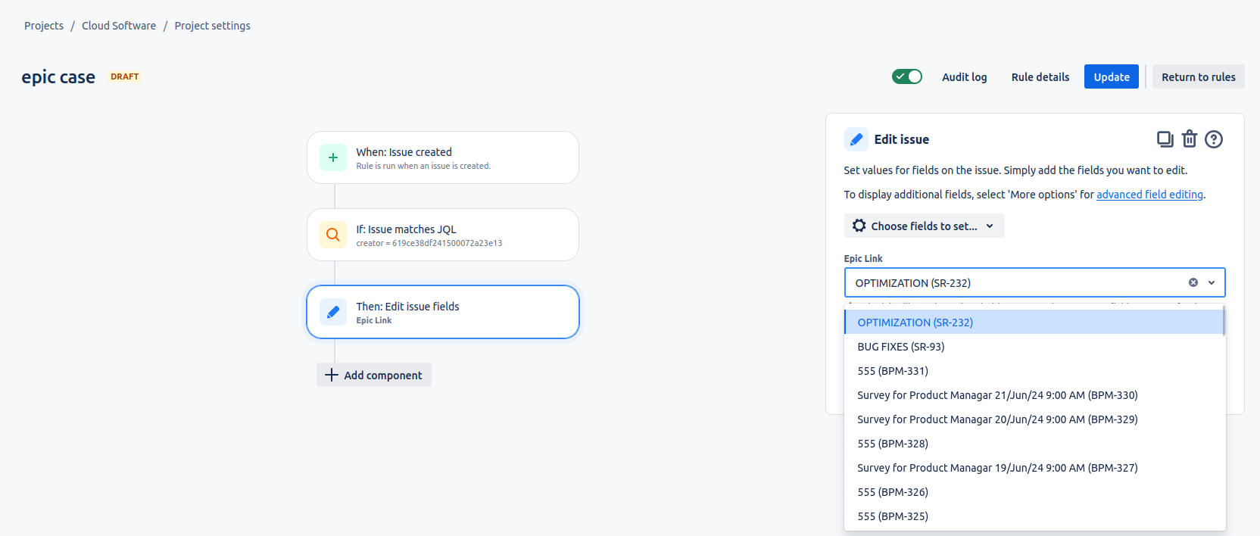Open advanced field editing link
This screenshot has height=536, width=1260.
coord(1149,195)
